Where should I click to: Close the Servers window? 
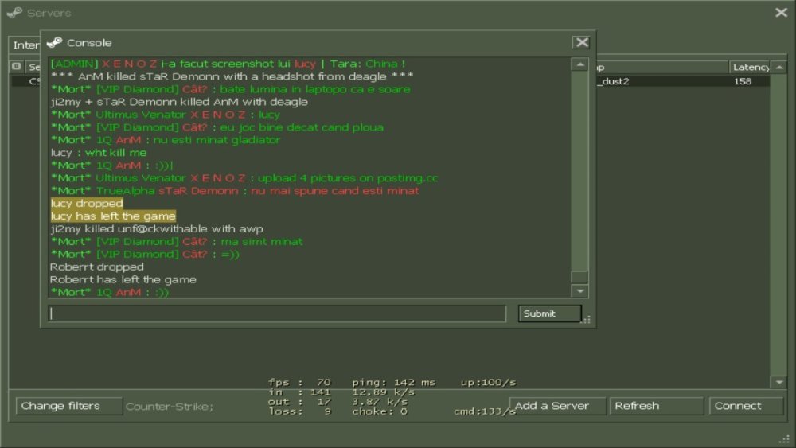pos(782,12)
